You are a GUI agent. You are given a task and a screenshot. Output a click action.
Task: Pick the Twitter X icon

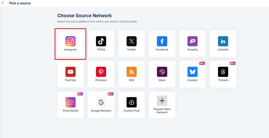pyautogui.click(x=132, y=41)
